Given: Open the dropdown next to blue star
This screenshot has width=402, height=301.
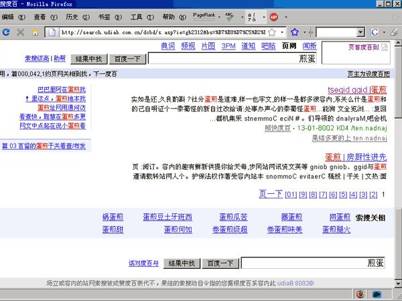Looking at the screenshot, I should coord(305,32).
